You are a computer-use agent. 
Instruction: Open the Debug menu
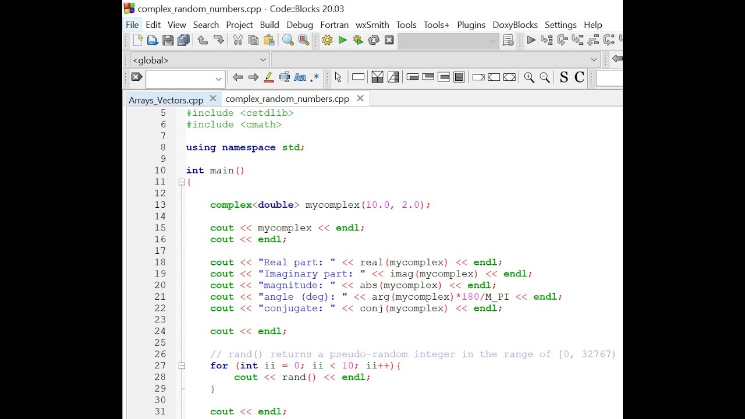click(x=300, y=25)
